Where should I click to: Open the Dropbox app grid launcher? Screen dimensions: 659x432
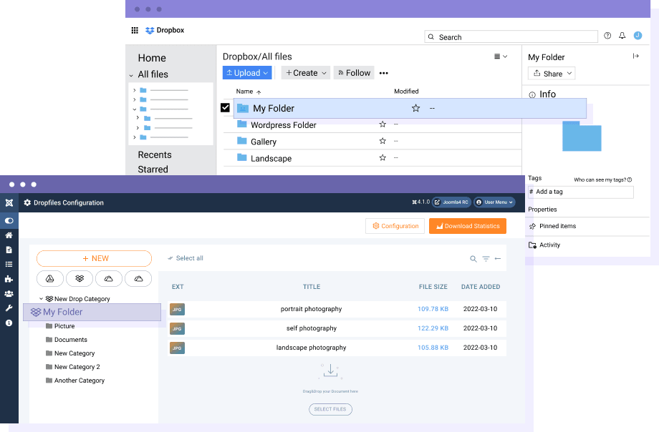[x=135, y=31]
